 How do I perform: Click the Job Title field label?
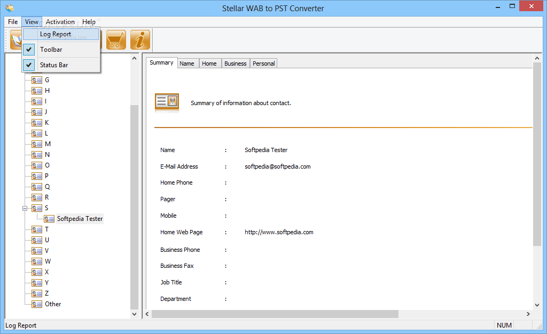[171, 282]
